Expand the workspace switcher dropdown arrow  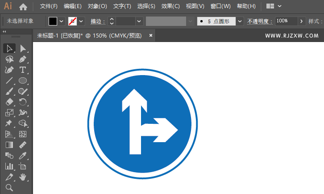(279, 6)
